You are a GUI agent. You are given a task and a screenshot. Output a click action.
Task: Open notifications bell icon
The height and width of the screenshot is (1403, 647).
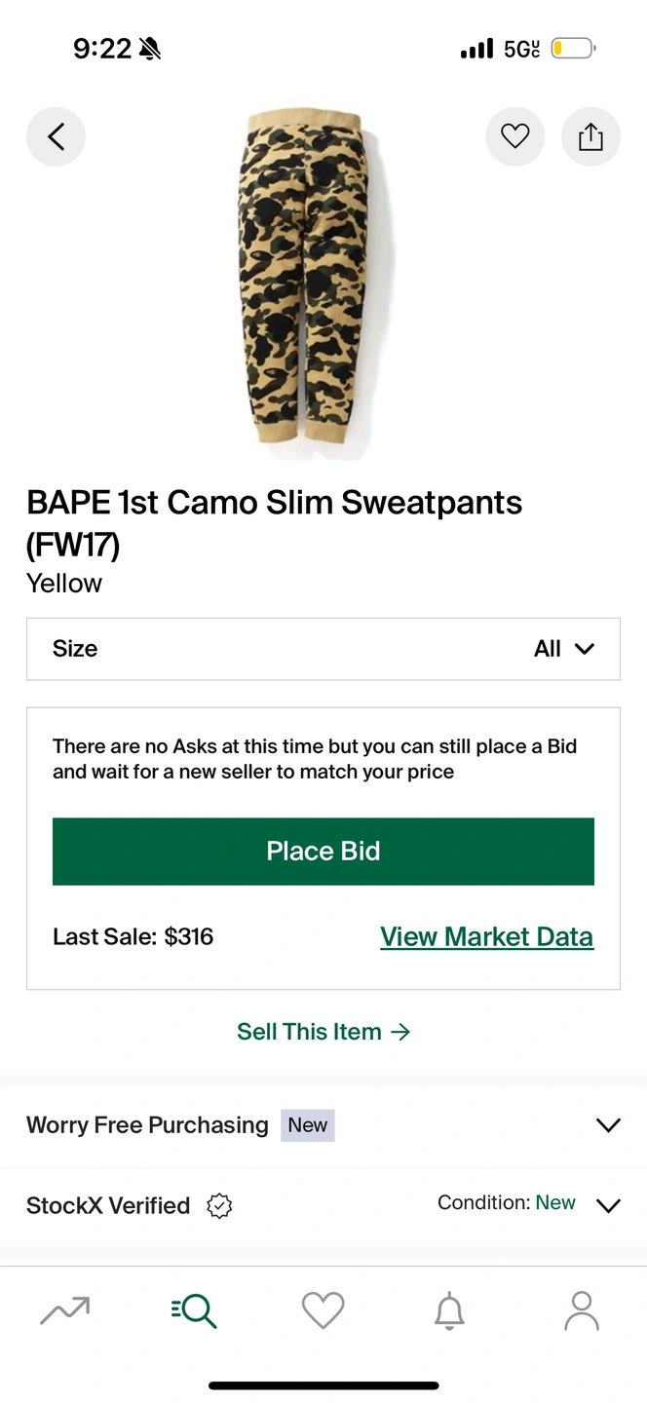[449, 1311]
